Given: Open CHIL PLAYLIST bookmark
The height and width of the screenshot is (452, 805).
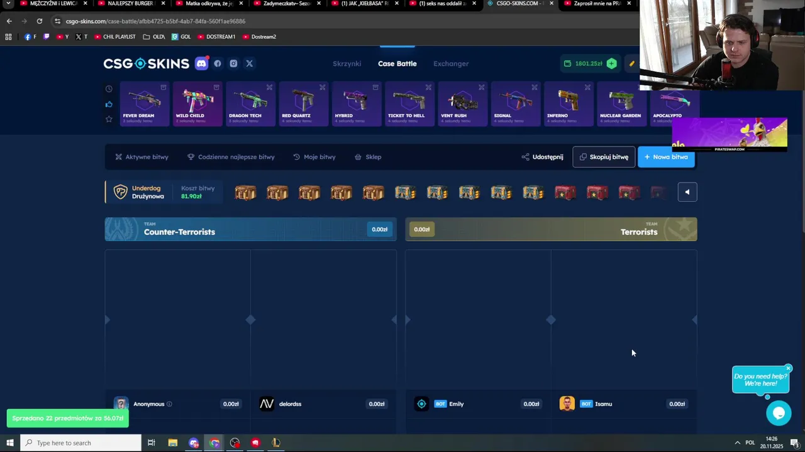Looking at the screenshot, I should pyautogui.click(x=115, y=36).
